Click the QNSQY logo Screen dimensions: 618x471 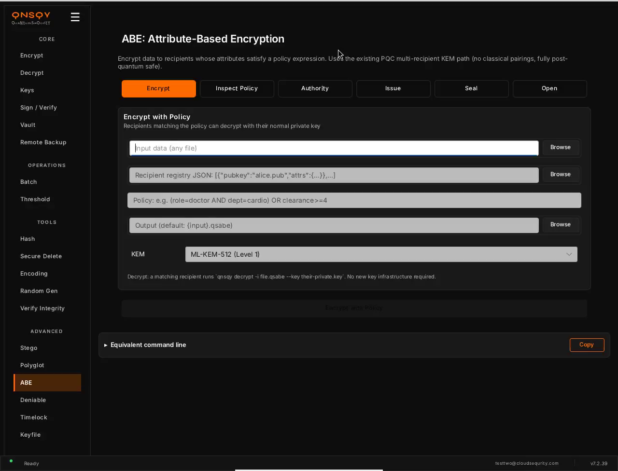tap(31, 18)
